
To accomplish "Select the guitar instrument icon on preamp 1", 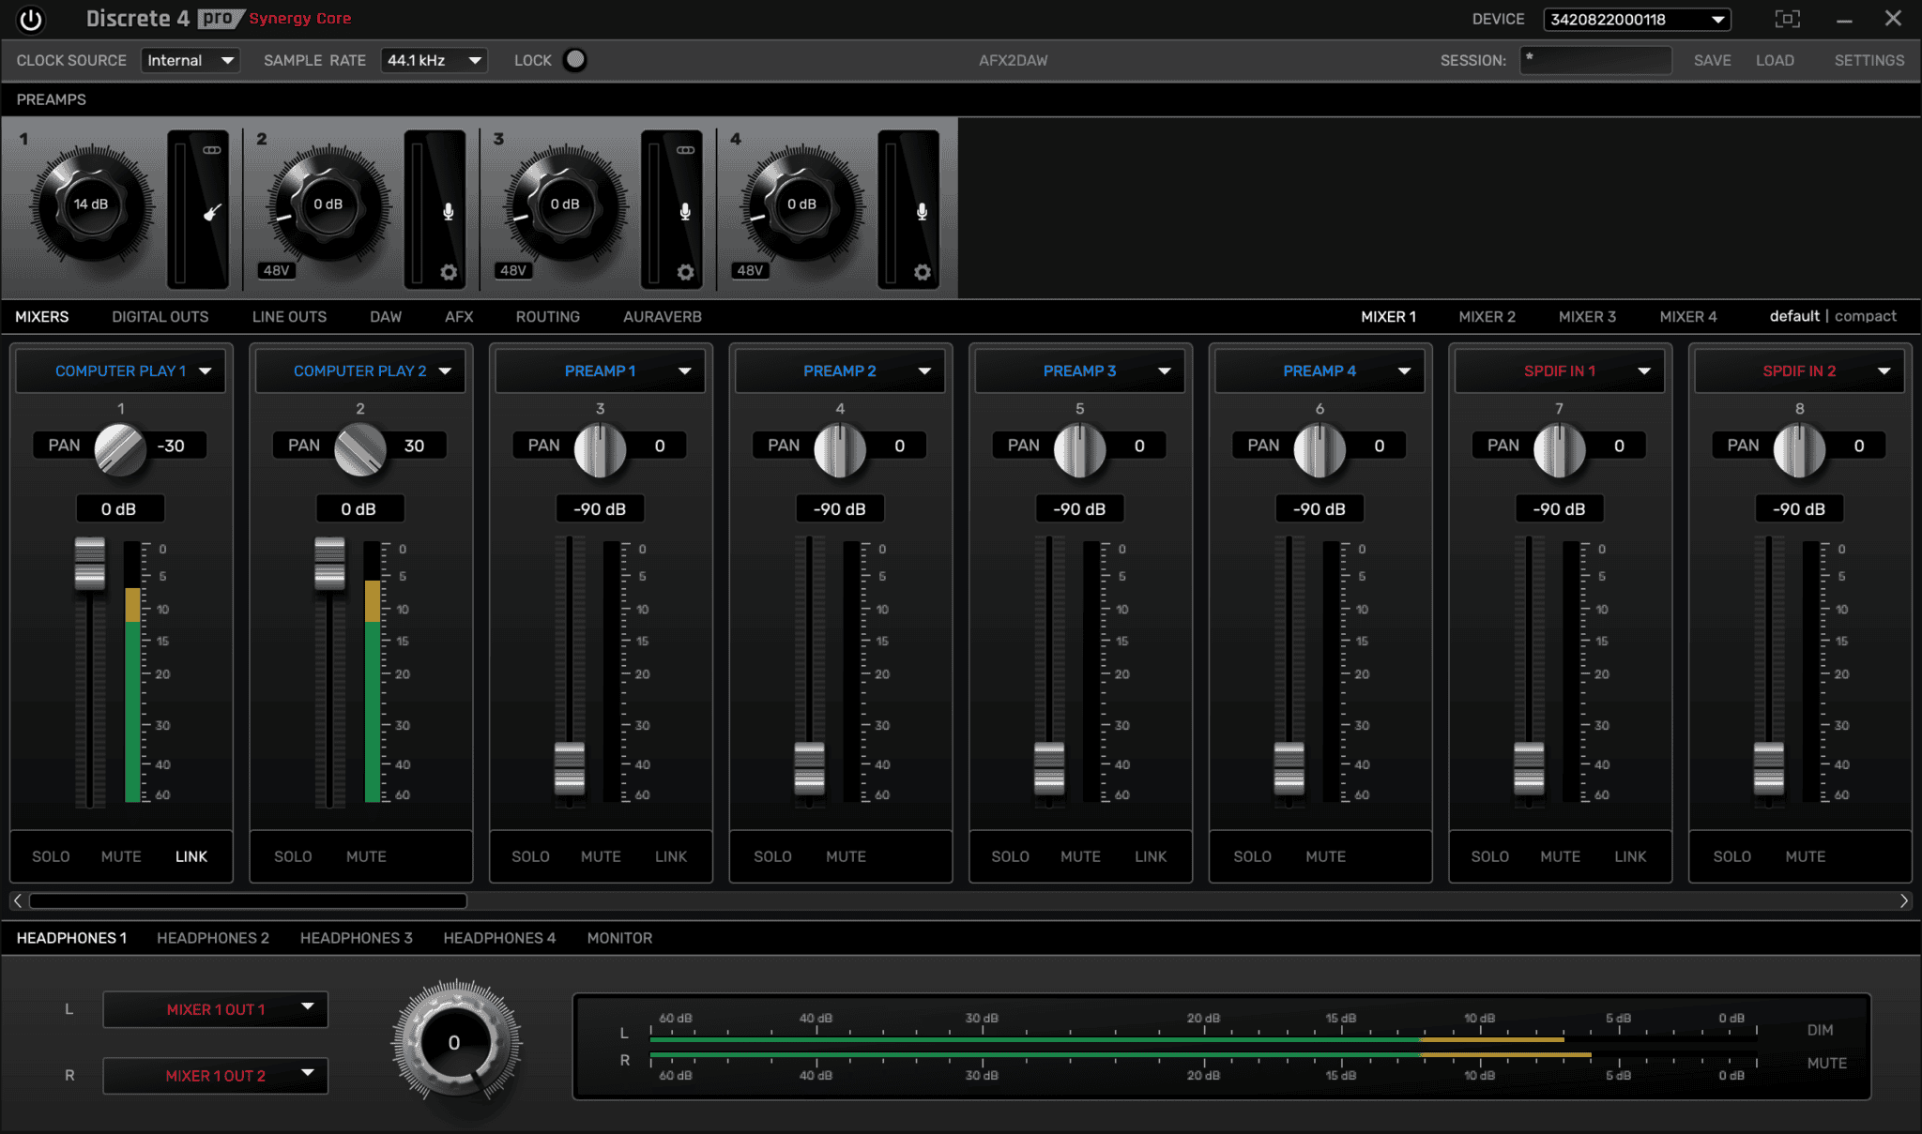I will (x=211, y=211).
